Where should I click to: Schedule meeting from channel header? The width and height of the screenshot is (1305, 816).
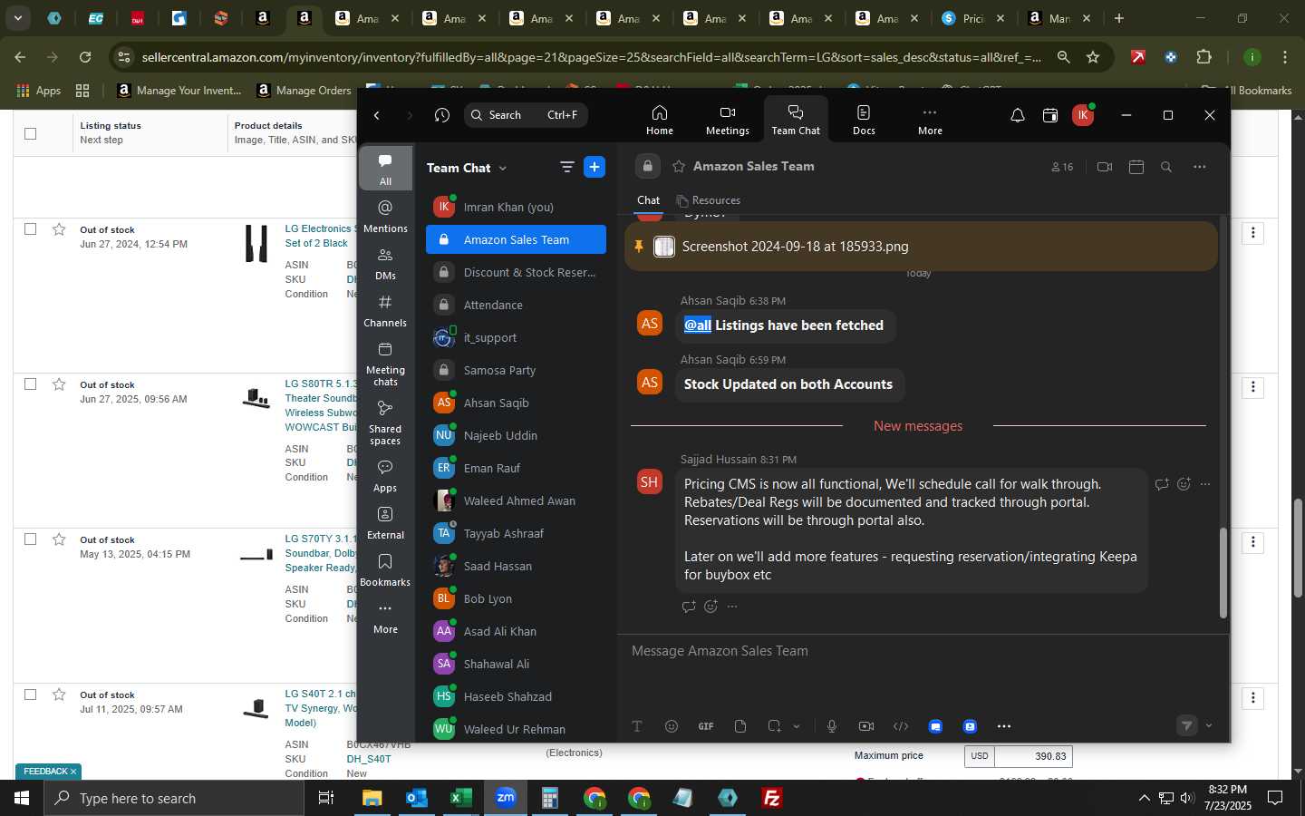point(1136,167)
